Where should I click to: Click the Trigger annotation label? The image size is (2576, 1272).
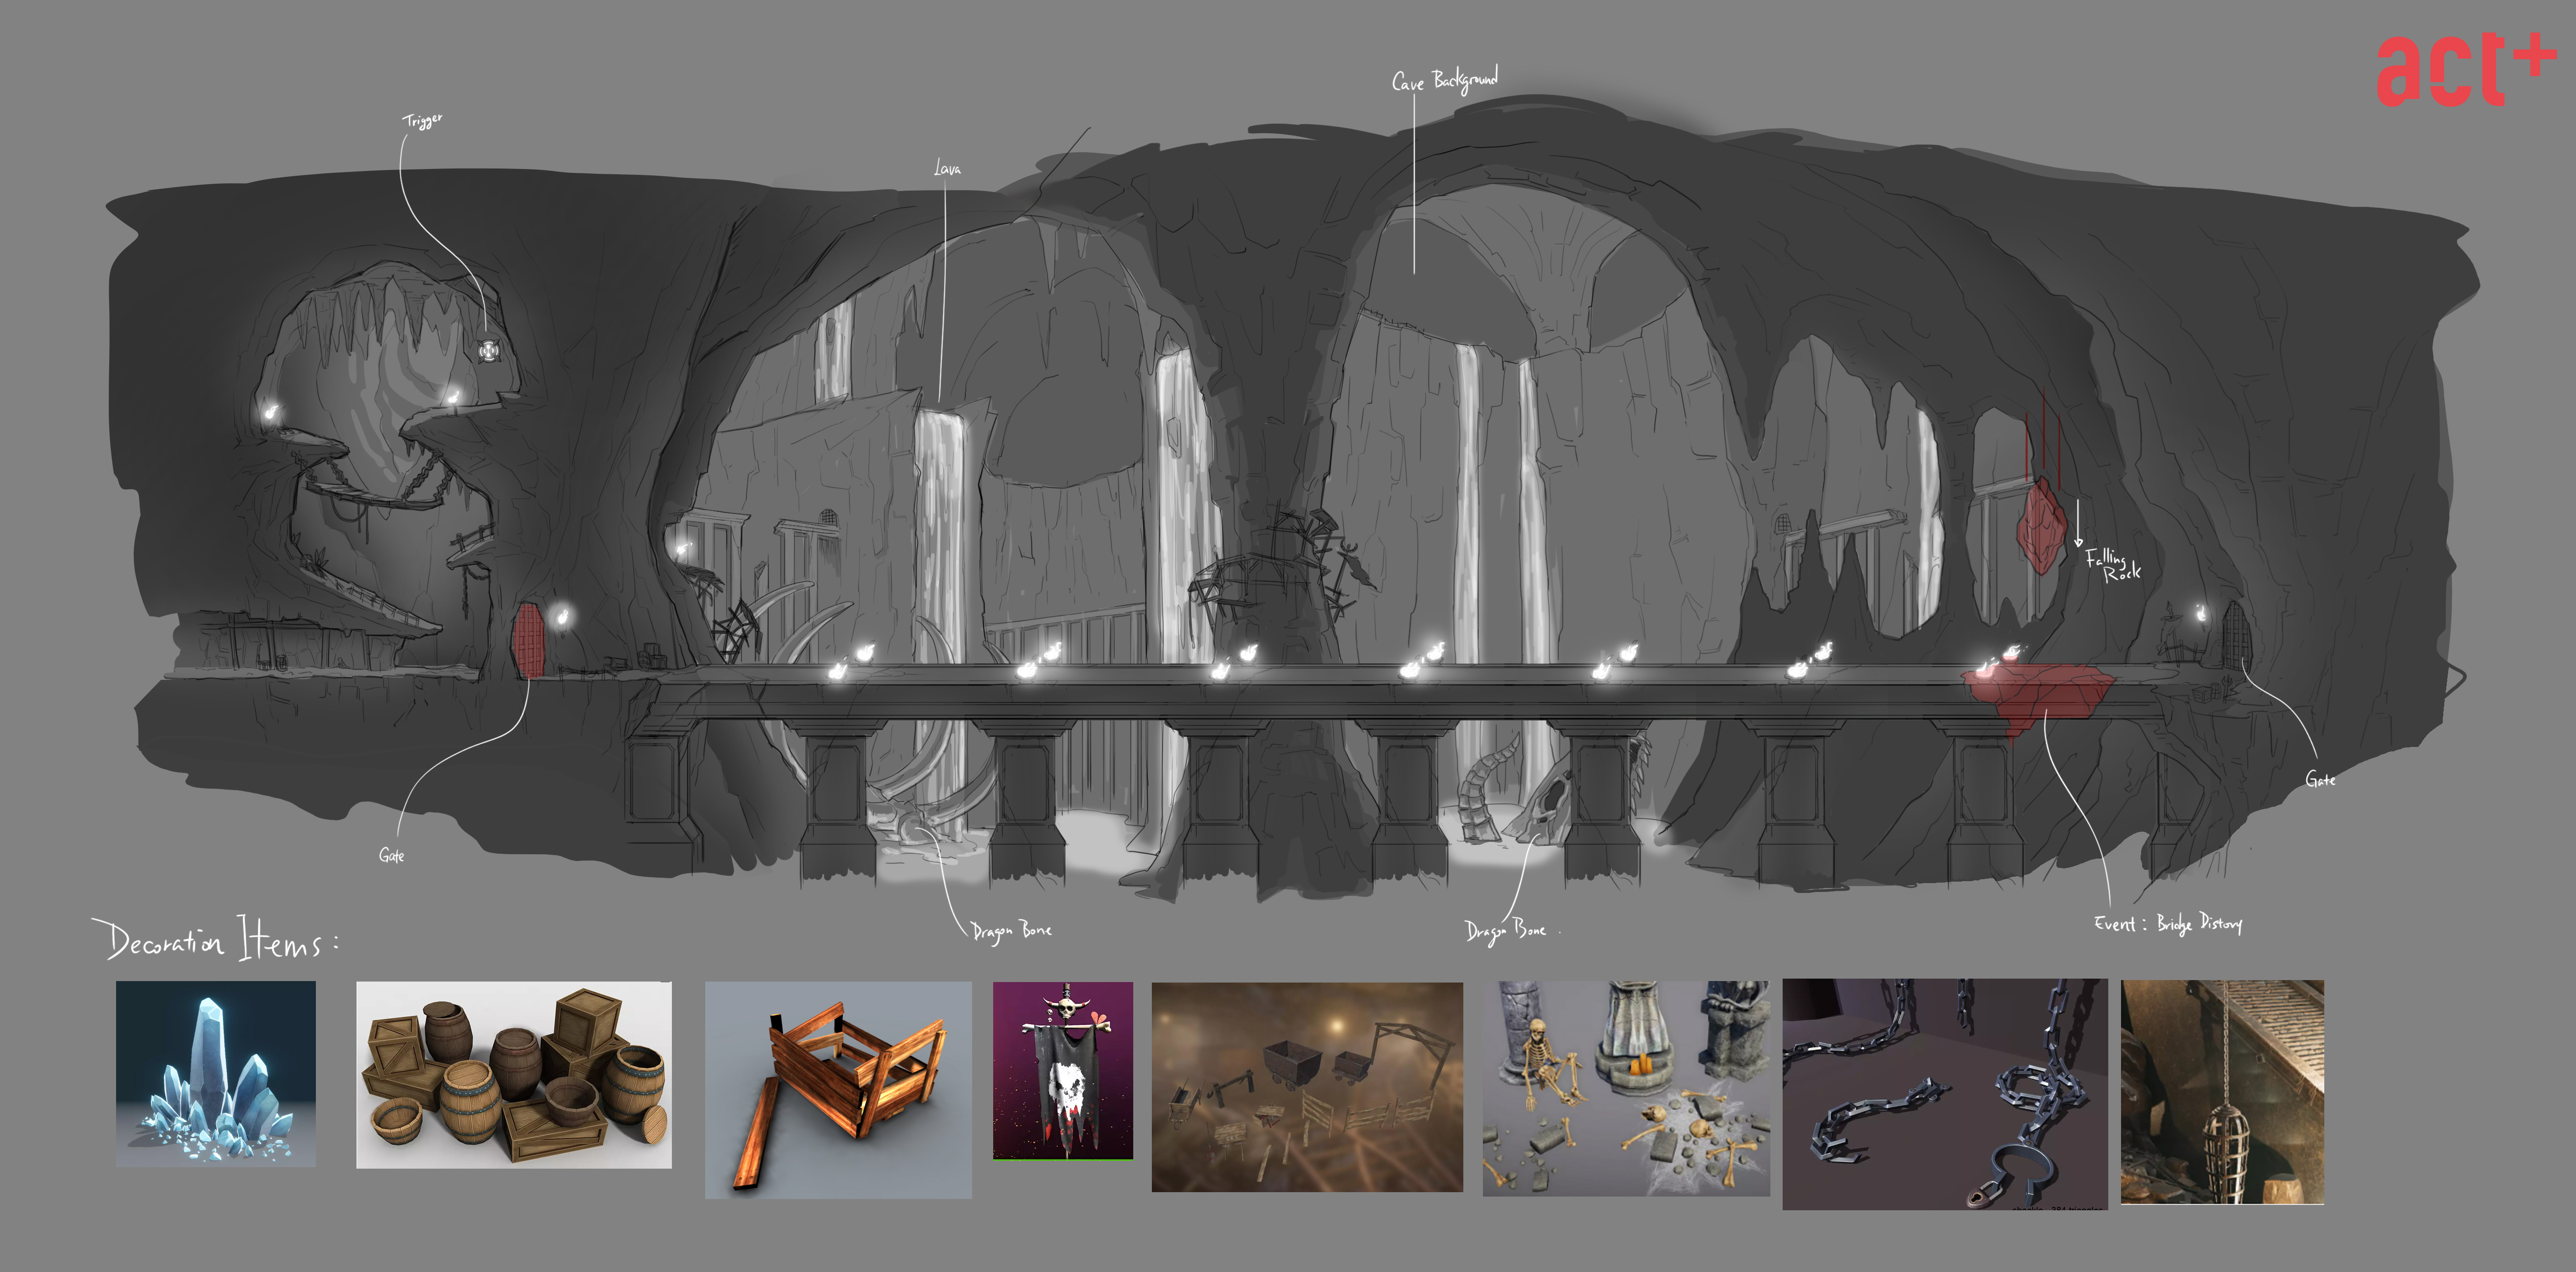pos(422,121)
